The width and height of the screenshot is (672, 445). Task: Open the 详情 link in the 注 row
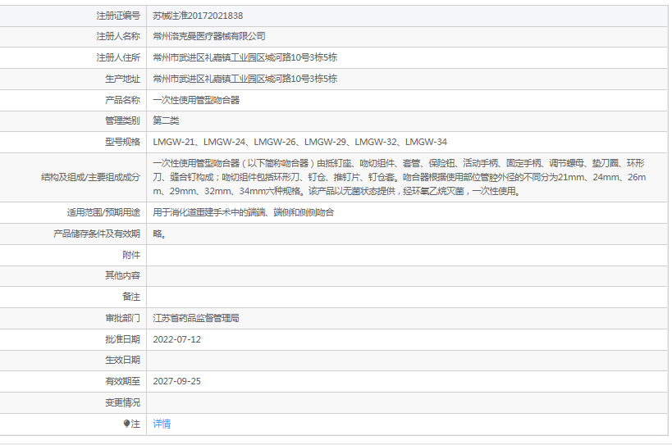pos(162,424)
